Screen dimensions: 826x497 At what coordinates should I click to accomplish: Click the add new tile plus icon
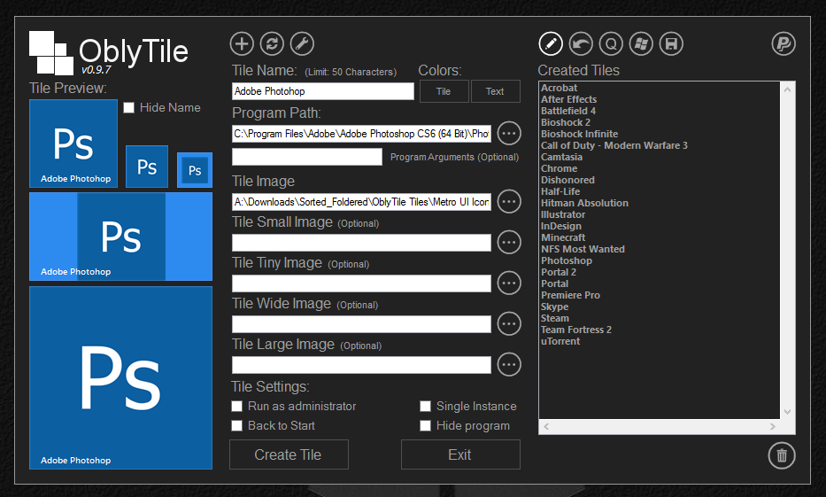pyautogui.click(x=242, y=43)
